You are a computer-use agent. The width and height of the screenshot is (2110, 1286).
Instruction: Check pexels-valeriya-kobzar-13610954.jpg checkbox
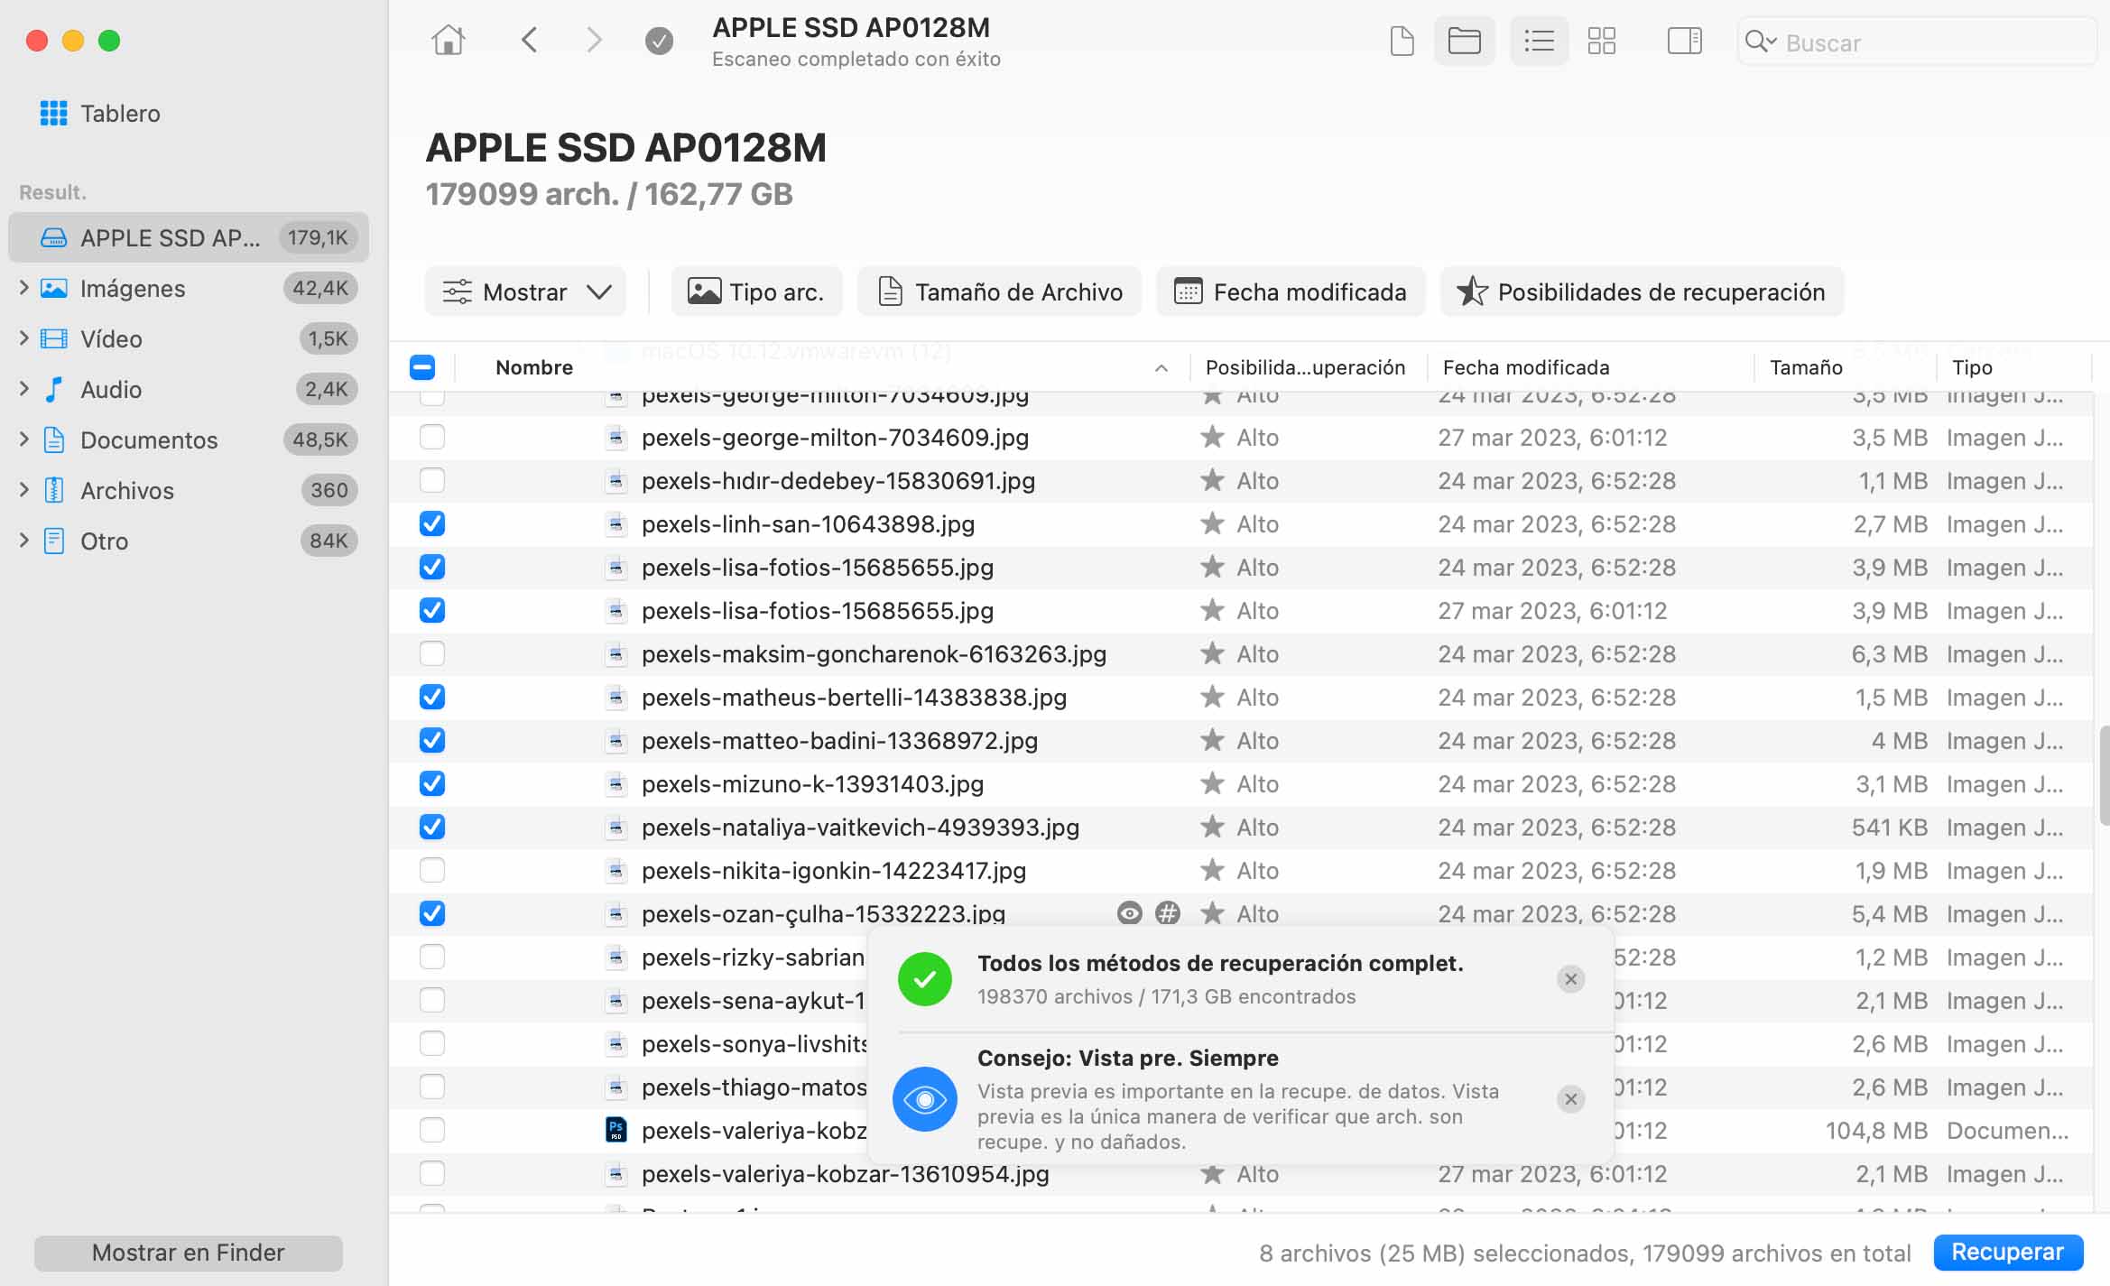click(x=432, y=1173)
